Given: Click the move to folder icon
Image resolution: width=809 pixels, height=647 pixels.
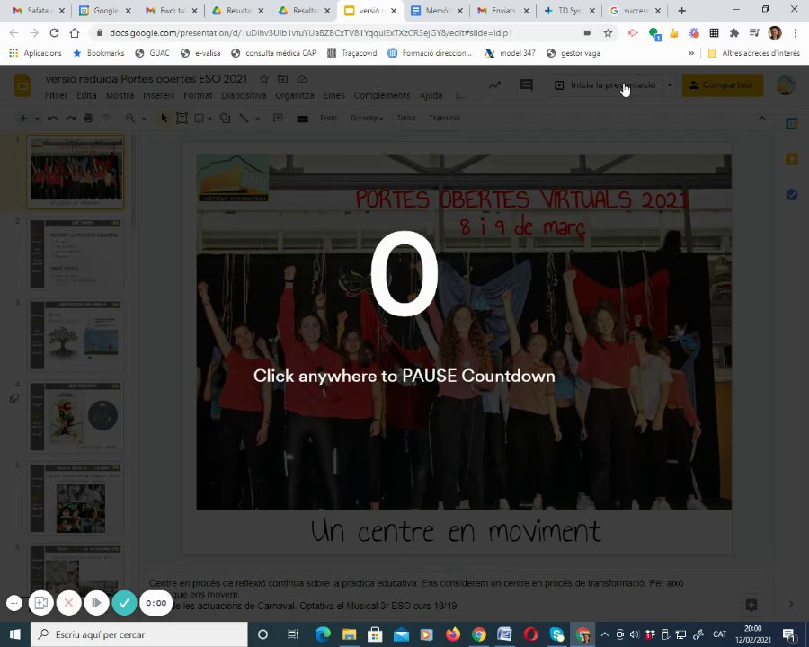Looking at the screenshot, I should click(x=283, y=79).
